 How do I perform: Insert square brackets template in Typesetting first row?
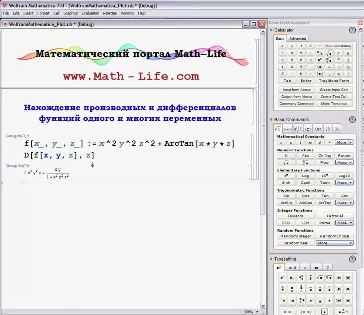pyautogui.click(x=348, y=277)
